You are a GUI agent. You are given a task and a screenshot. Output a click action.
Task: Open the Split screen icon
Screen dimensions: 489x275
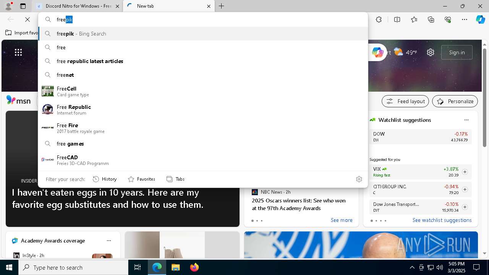point(397,19)
